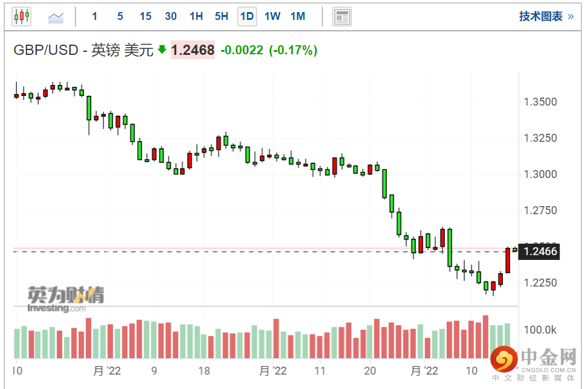Click the 1.2466 current price label

tap(540, 251)
